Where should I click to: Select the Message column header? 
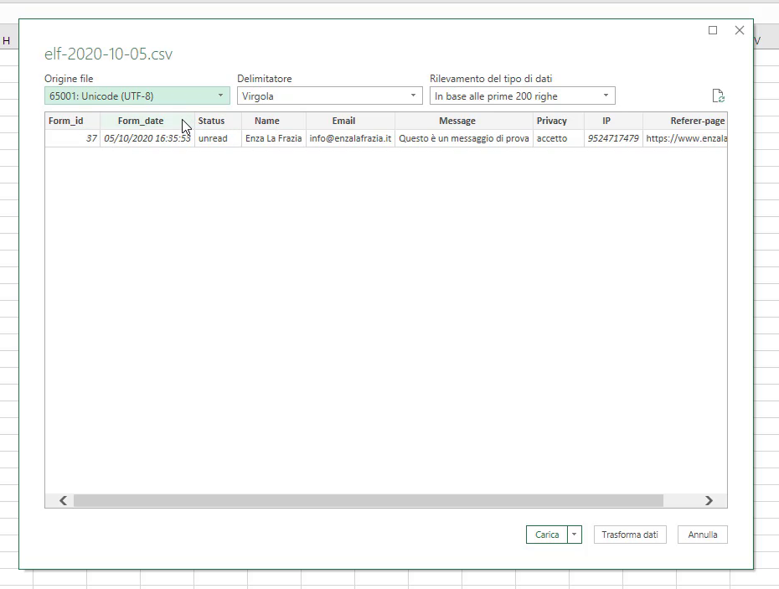(x=457, y=121)
